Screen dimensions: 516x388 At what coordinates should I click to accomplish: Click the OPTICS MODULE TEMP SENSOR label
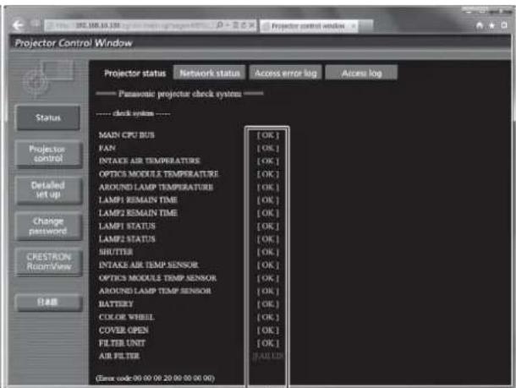coord(157,278)
